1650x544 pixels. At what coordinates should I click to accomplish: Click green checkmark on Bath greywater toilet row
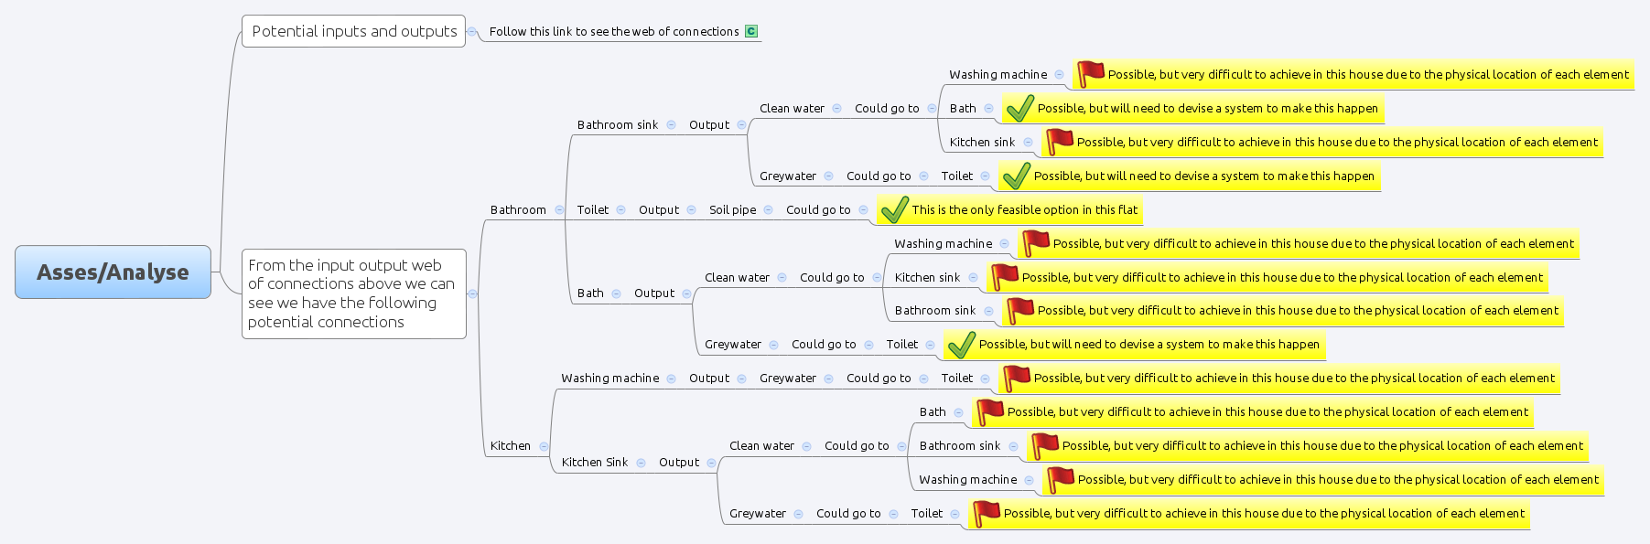[961, 345]
